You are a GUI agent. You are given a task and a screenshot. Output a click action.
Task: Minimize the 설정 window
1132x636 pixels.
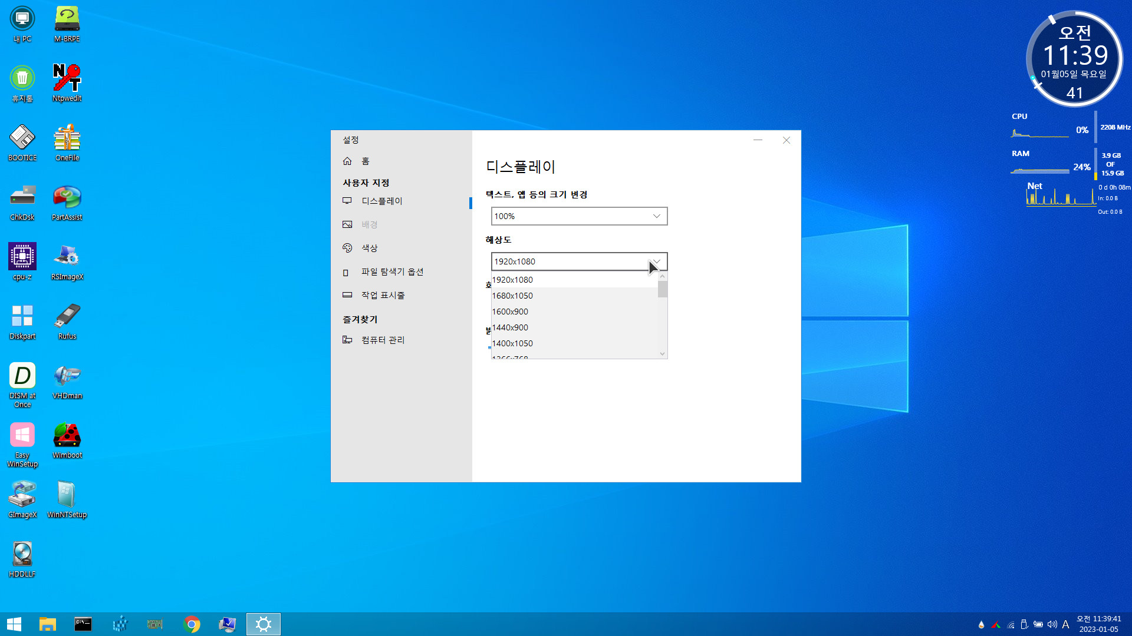(758, 140)
